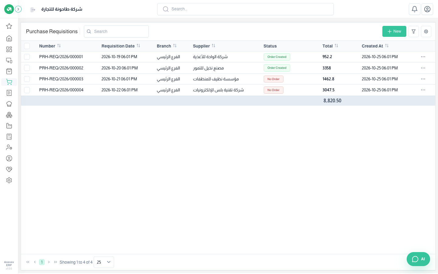Open the AI chat assistant
The image size is (438, 274).
418,259
